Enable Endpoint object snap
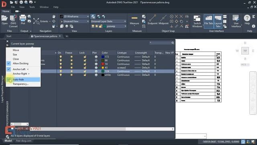Image resolution: width=257 pixels, height=145 pixels. 153,20
